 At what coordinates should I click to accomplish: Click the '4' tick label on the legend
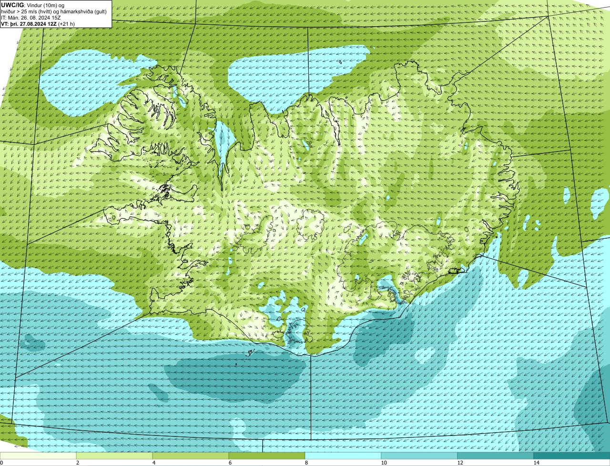[153, 463]
